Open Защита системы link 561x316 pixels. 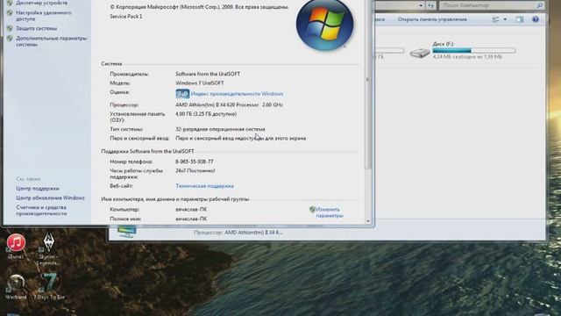(x=37, y=28)
